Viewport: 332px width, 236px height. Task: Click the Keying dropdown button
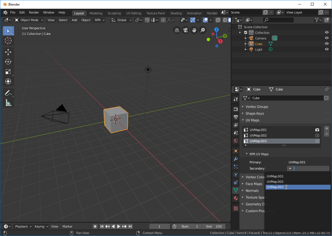tap(41, 226)
